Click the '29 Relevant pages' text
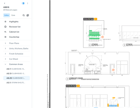The width and height of the screenshot is (140, 108). coord(10,10)
